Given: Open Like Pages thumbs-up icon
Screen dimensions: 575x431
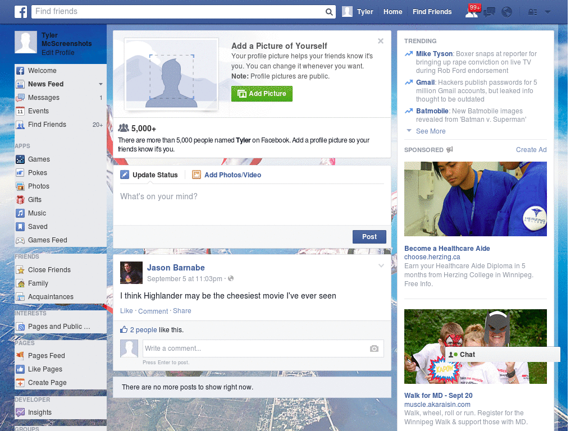Looking at the screenshot, I should pos(20,369).
